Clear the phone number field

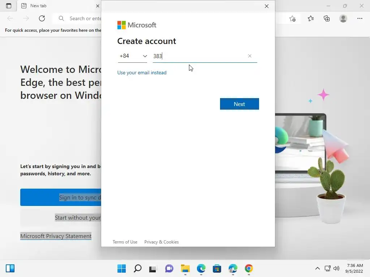(x=250, y=56)
